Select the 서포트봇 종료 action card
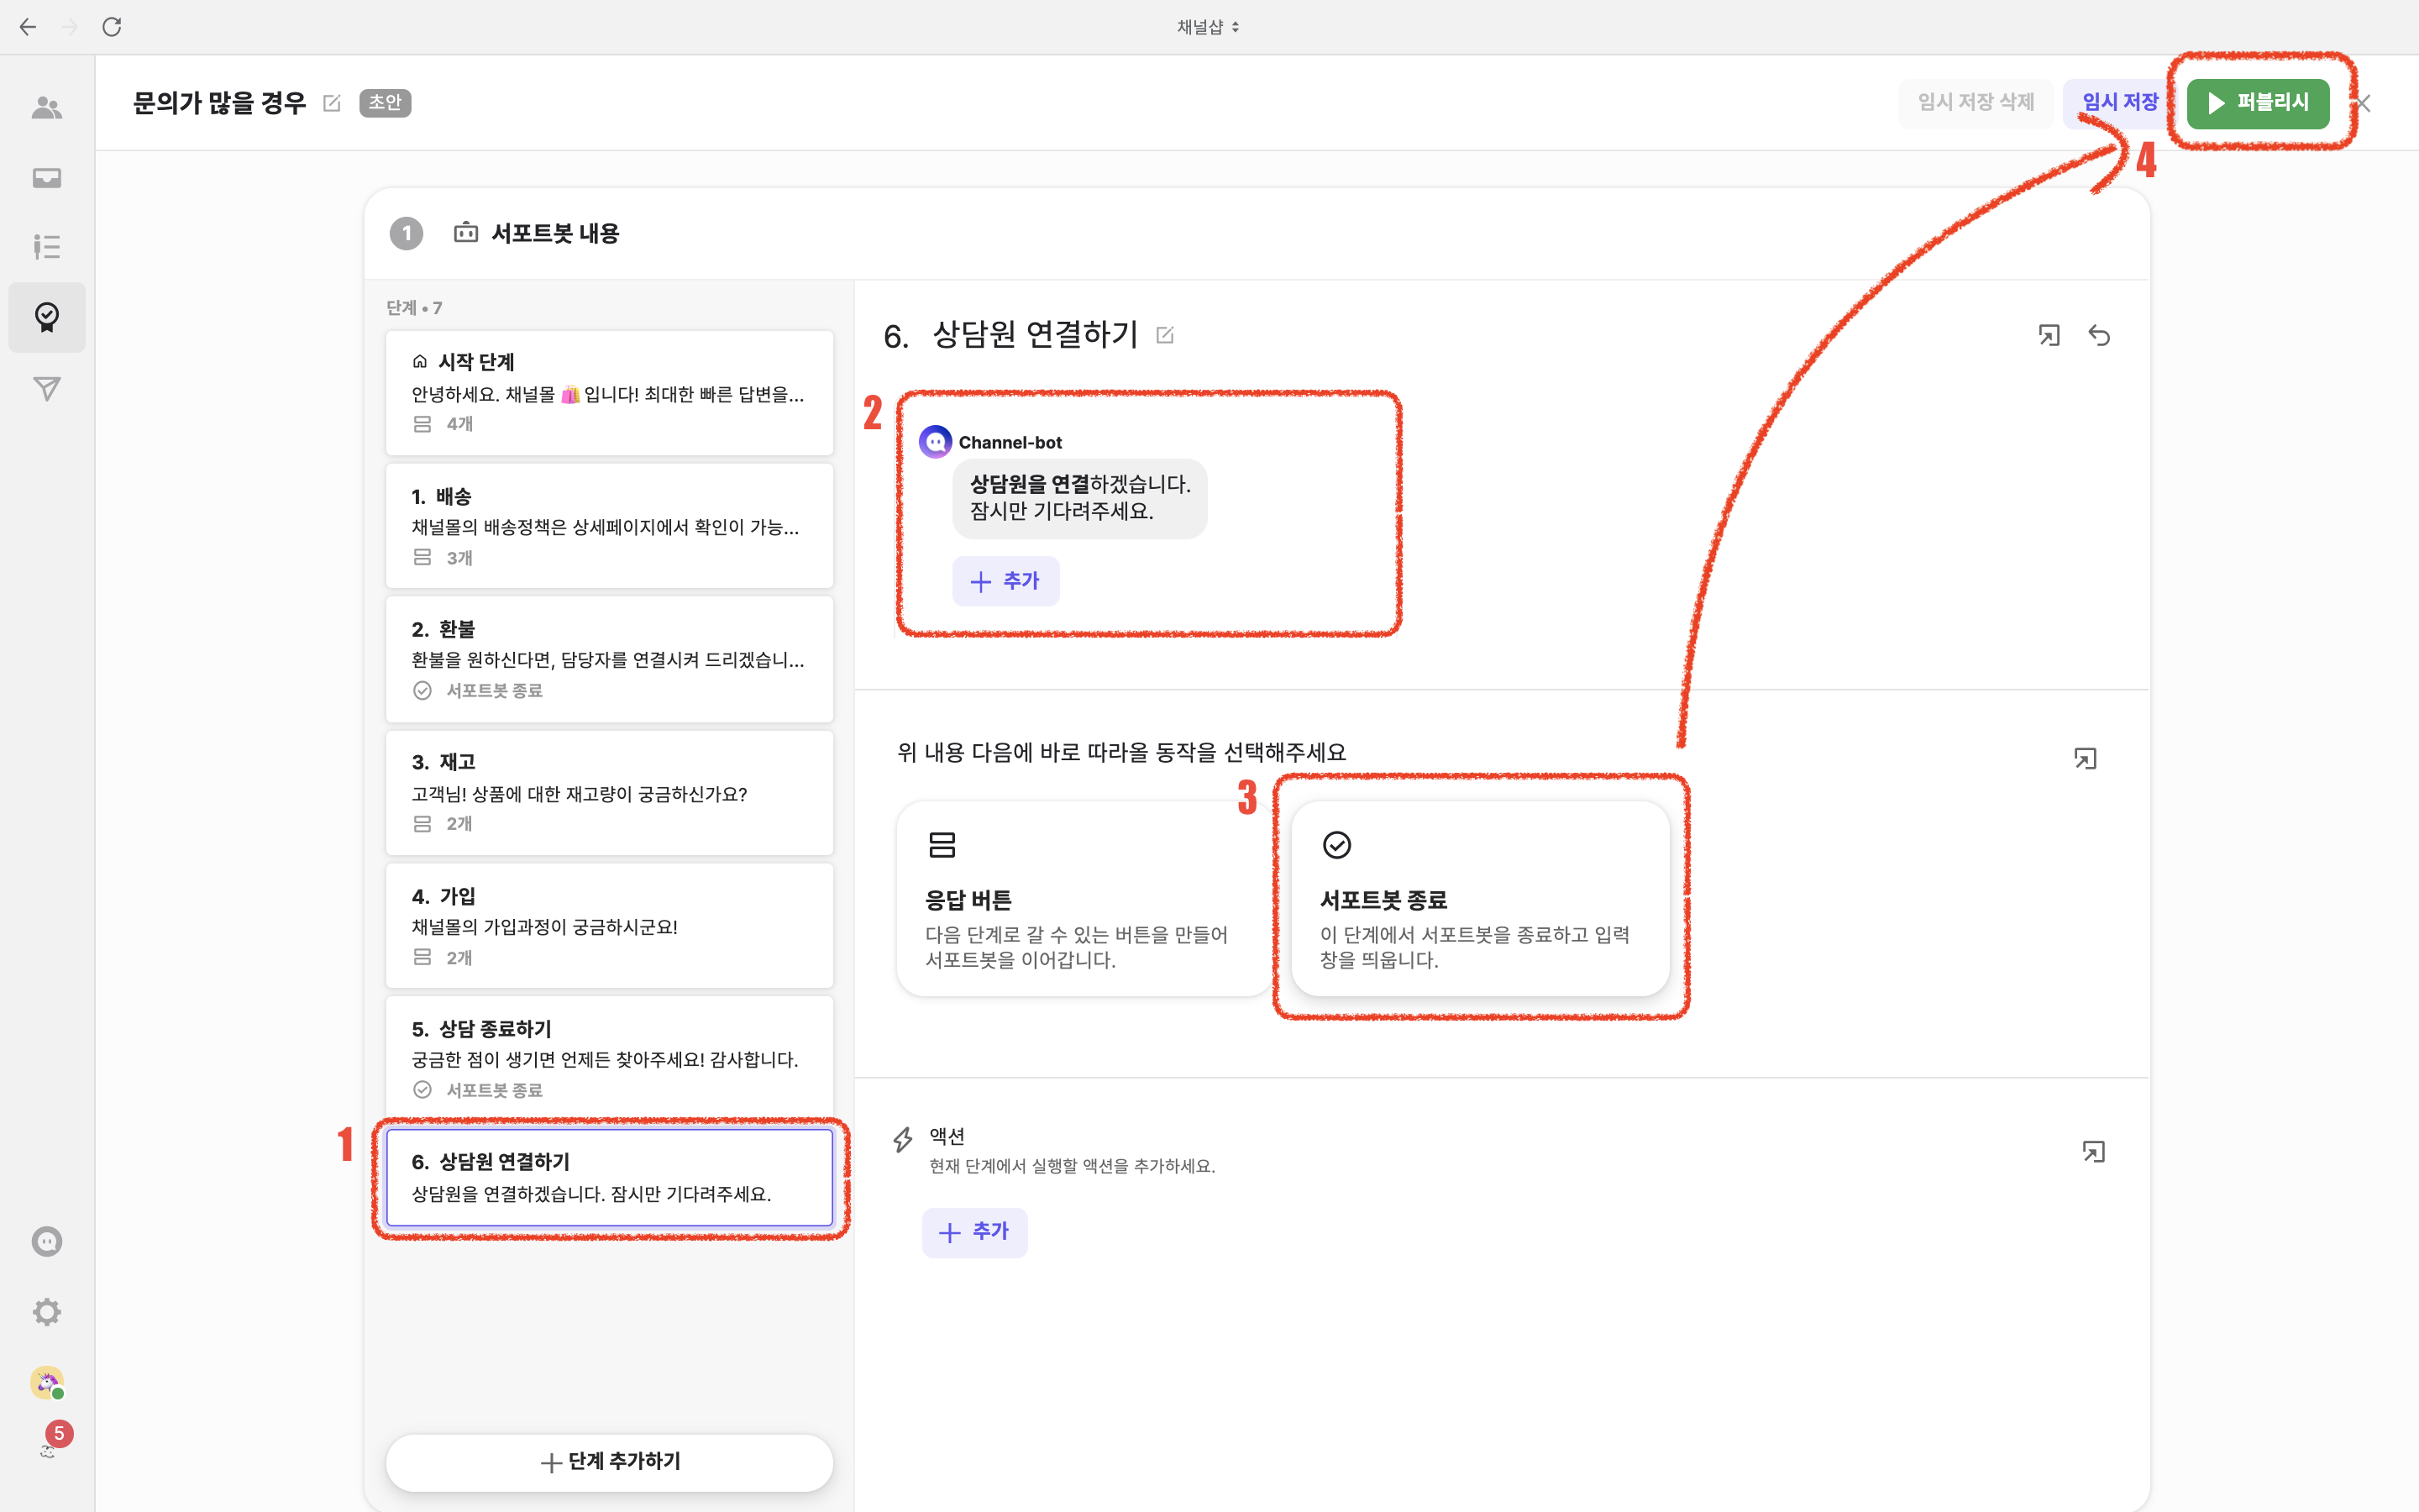2419x1512 pixels. (x=1479, y=898)
